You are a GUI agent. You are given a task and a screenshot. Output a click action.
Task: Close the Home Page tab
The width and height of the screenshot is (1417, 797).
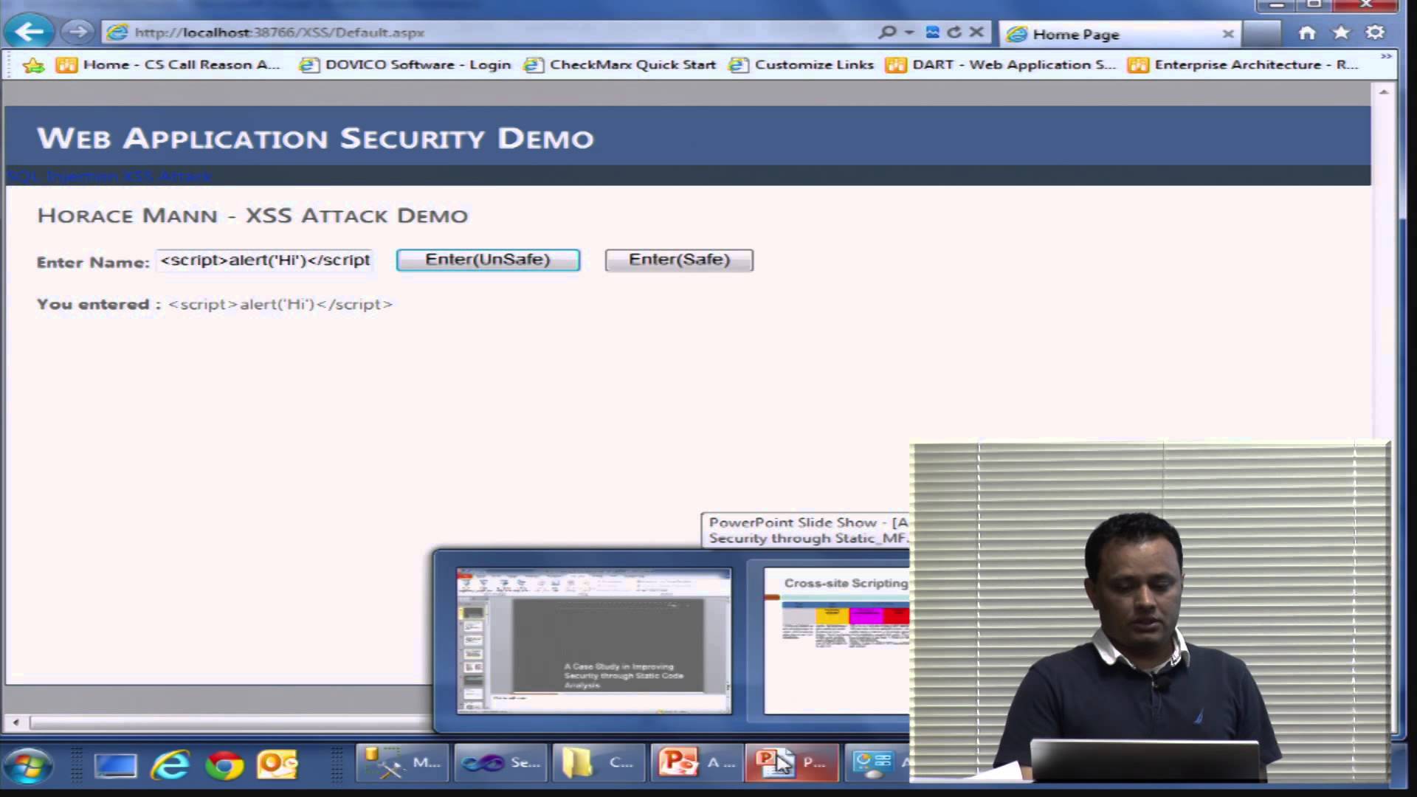[1228, 34]
